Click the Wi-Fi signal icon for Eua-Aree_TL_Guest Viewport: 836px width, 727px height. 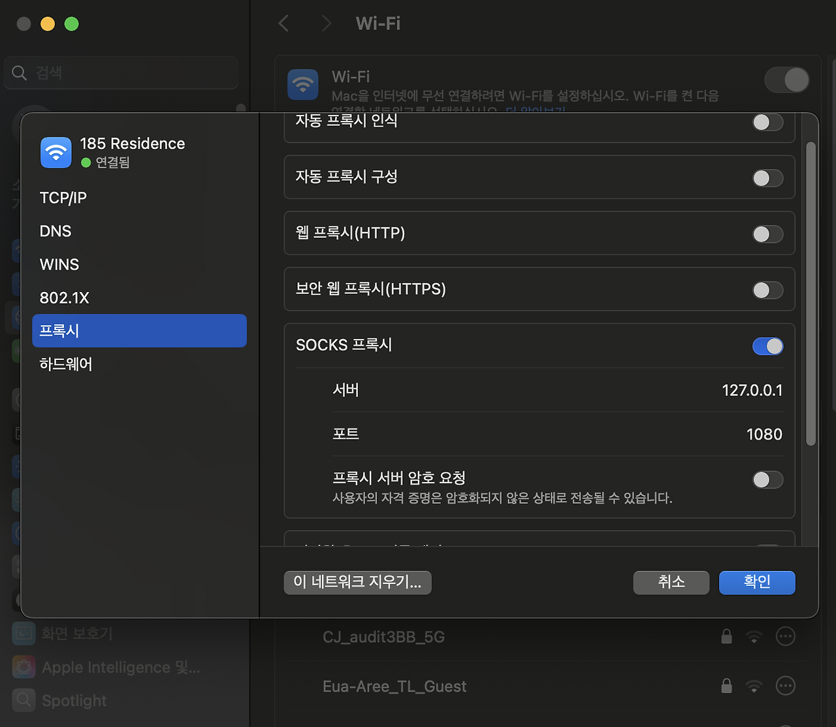(x=754, y=686)
